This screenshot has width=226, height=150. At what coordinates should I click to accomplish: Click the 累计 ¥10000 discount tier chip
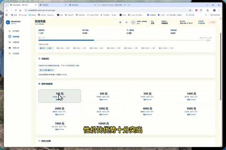(x=166, y=48)
